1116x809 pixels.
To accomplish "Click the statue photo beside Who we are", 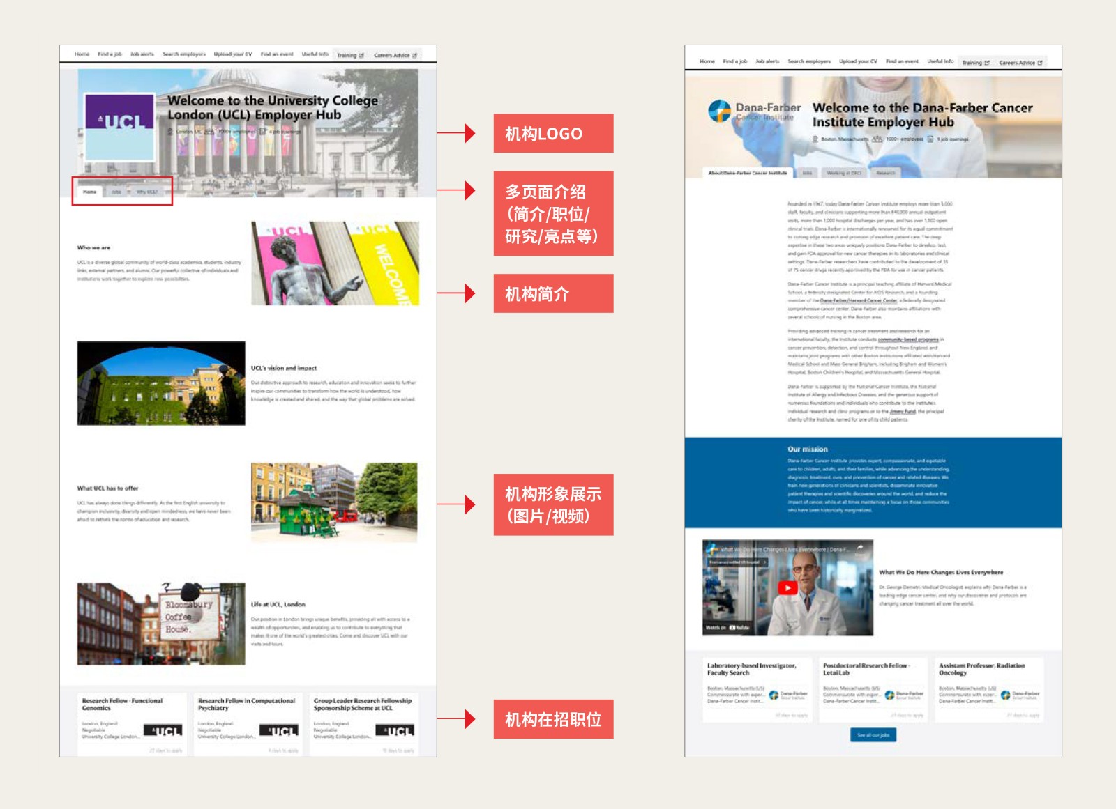I will [335, 263].
